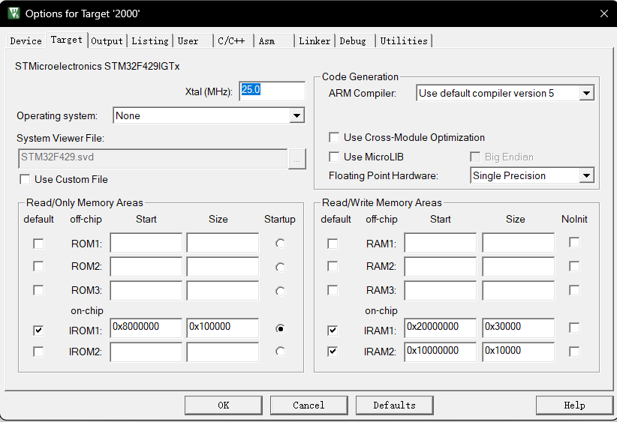617x422 pixels.
Task: Click the ROM1 Start address field
Action: [x=146, y=243]
